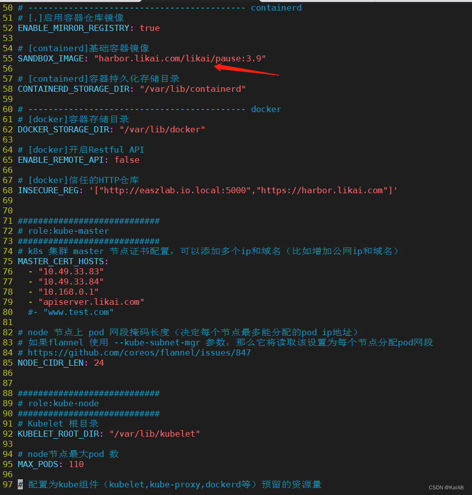Click the "/var/lib/kubelet" value
This screenshot has width=472, height=495.
tap(155, 434)
